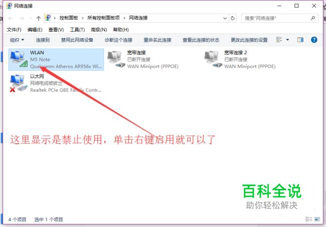The height and width of the screenshot is (227, 326).
Task: Click the WLAN name label
Action: (x=37, y=52)
